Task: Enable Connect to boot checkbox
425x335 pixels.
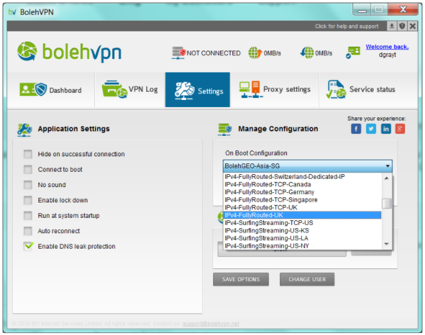Action: 28,170
